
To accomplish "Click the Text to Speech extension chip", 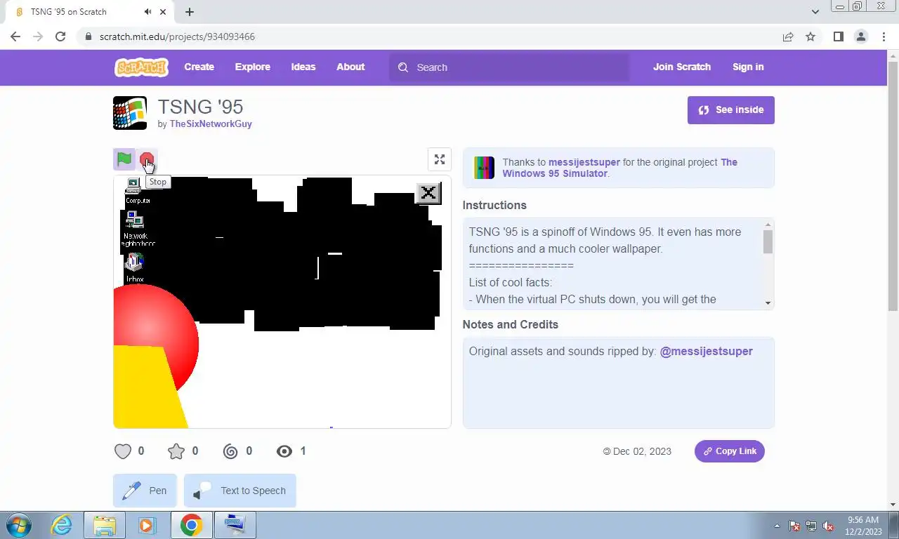I will [240, 491].
